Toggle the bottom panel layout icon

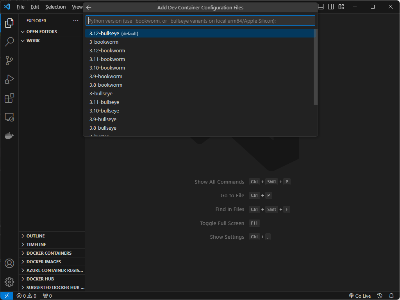click(x=321, y=7)
